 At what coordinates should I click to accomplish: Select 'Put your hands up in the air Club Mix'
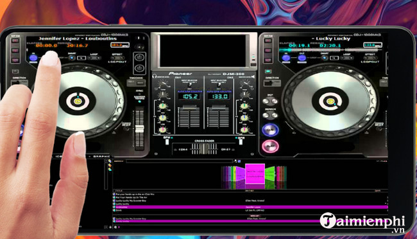tap(135, 194)
